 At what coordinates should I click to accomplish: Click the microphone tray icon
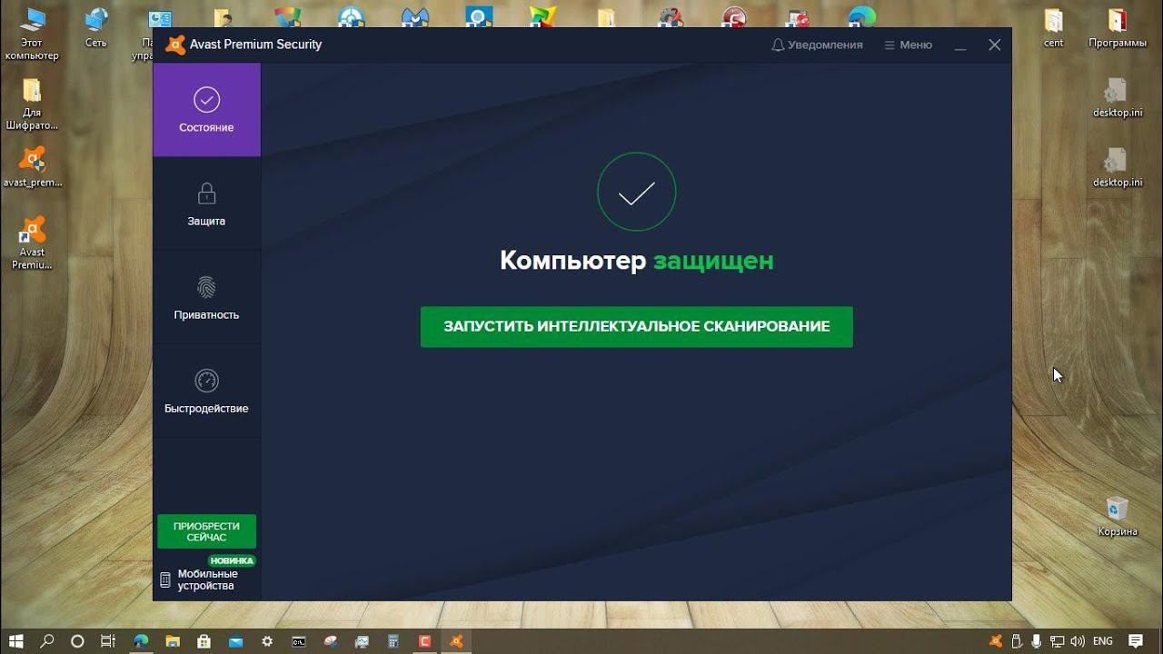(1036, 641)
